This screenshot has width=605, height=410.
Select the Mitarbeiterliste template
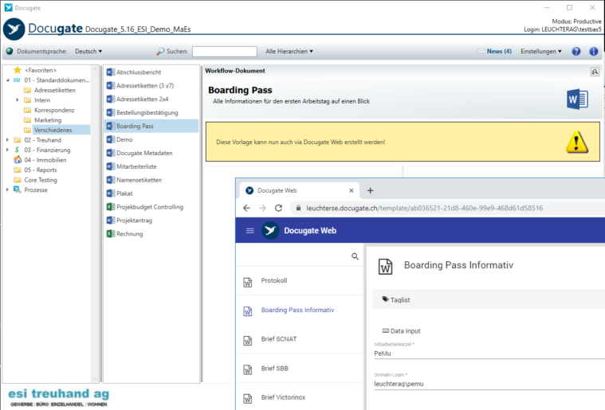point(136,166)
